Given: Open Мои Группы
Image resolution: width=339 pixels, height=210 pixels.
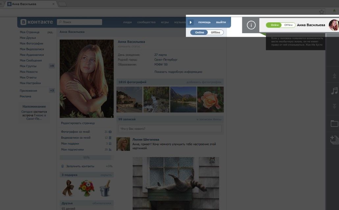Looking at the screenshot, I should point(28,66).
